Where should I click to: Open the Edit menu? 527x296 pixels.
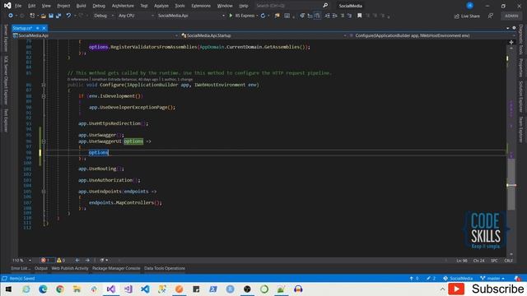point(31,6)
